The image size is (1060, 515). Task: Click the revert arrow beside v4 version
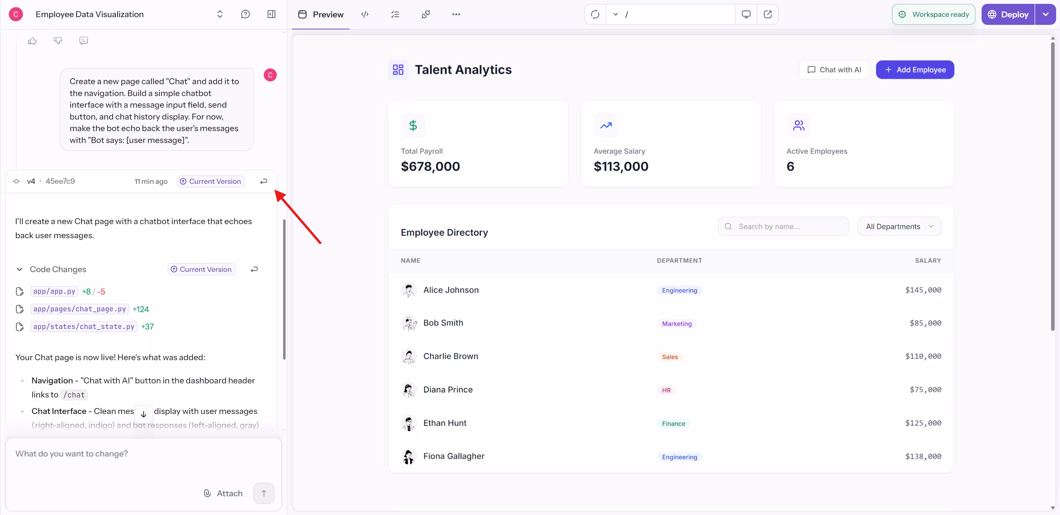264,181
